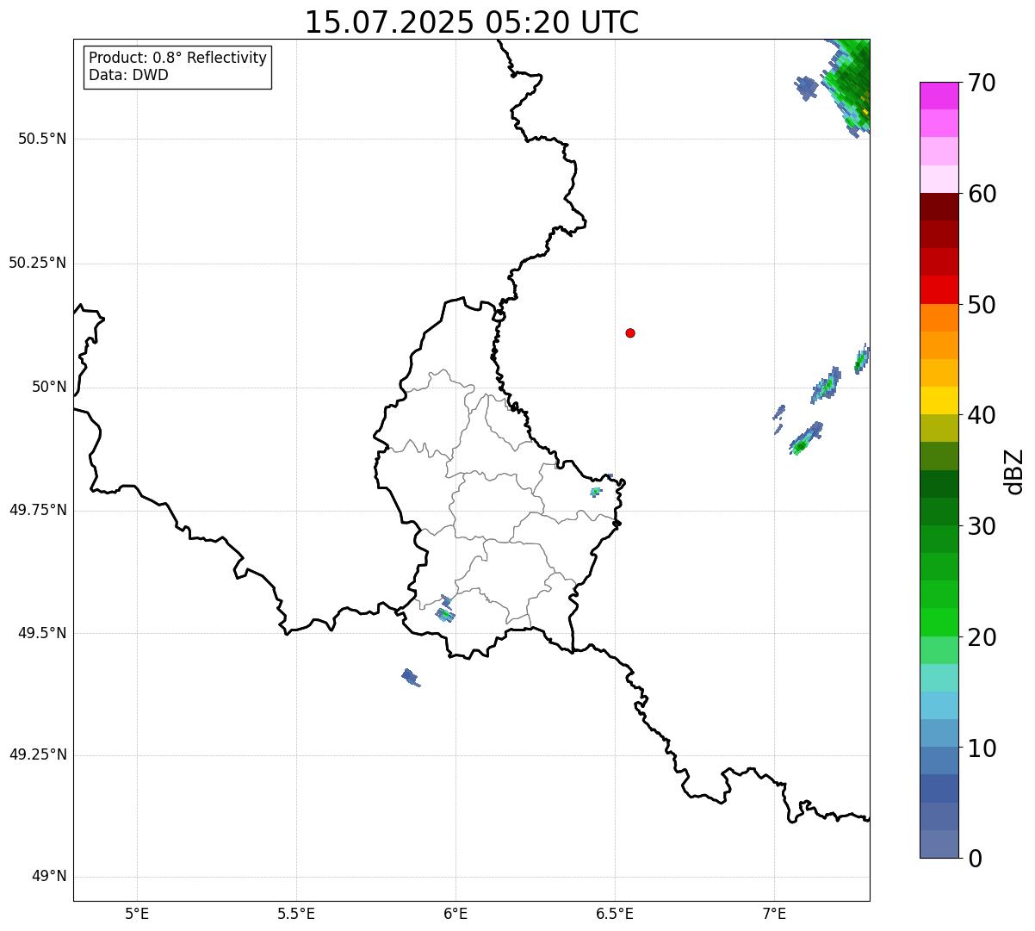1035x931 pixels.
Task: Click the 5.5°E longitude label
Action: pyautogui.click(x=296, y=913)
